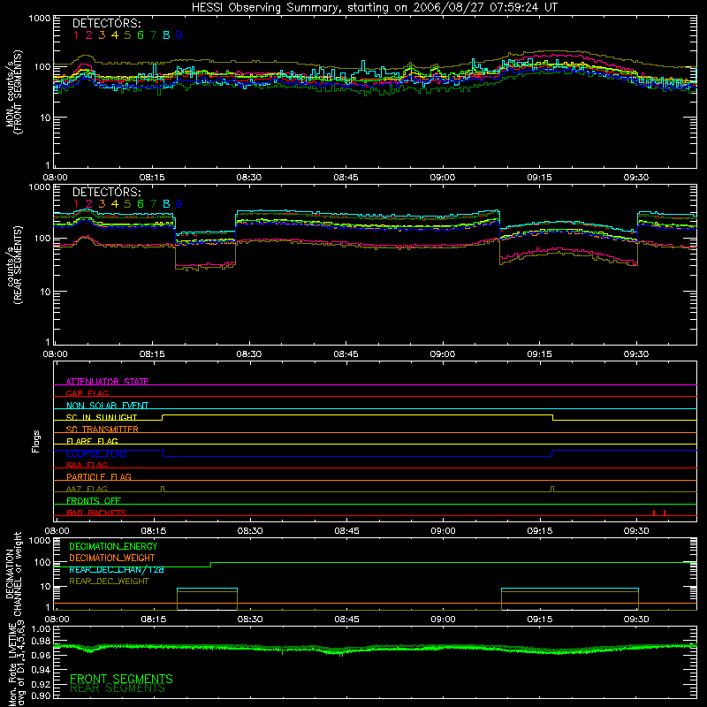Click the GAP_FLAG label
Screen dimensions: 707x707
87,393
